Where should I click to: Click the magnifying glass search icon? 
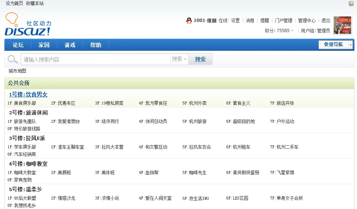pos(13,60)
